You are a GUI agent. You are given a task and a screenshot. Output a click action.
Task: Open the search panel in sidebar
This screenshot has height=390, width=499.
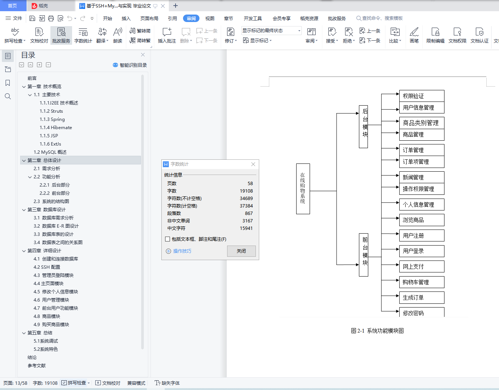point(7,96)
